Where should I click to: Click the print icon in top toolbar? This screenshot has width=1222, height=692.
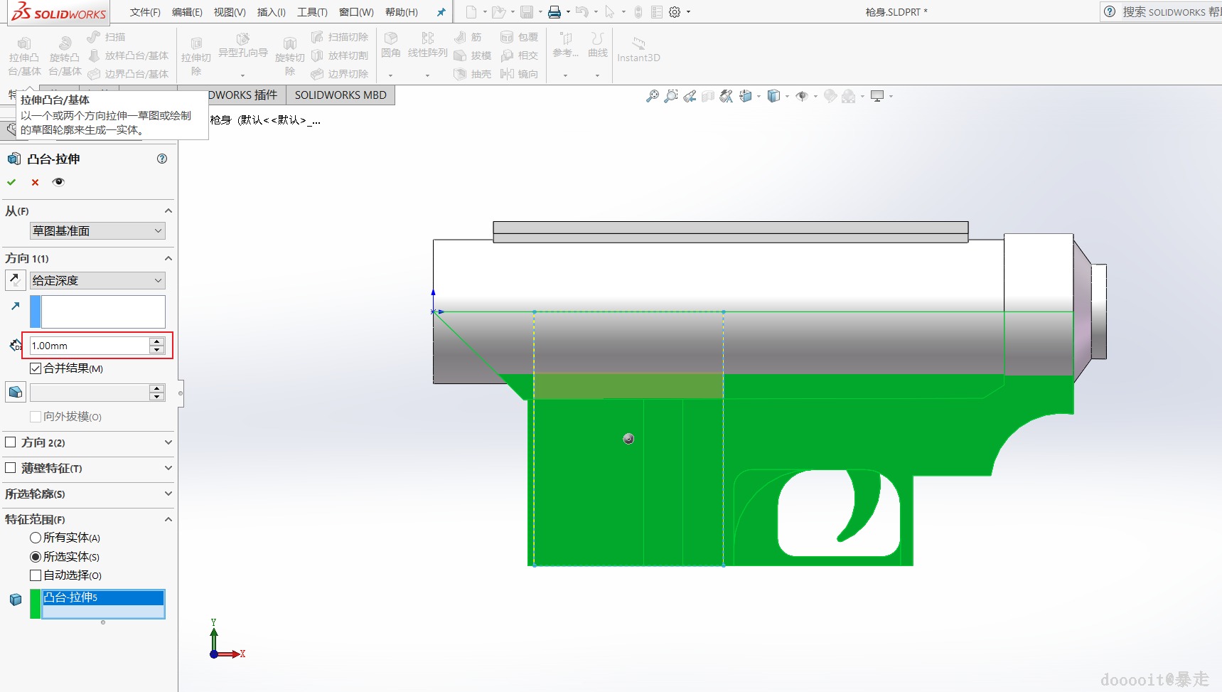coord(554,12)
